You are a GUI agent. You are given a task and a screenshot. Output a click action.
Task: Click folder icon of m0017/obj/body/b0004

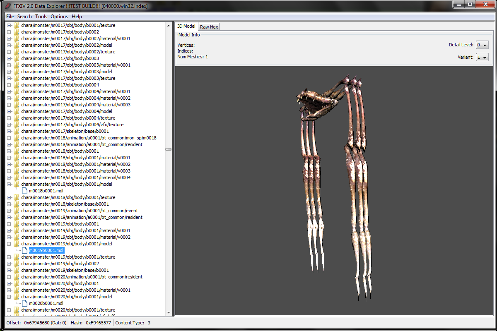pyautogui.click(x=17, y=85)
